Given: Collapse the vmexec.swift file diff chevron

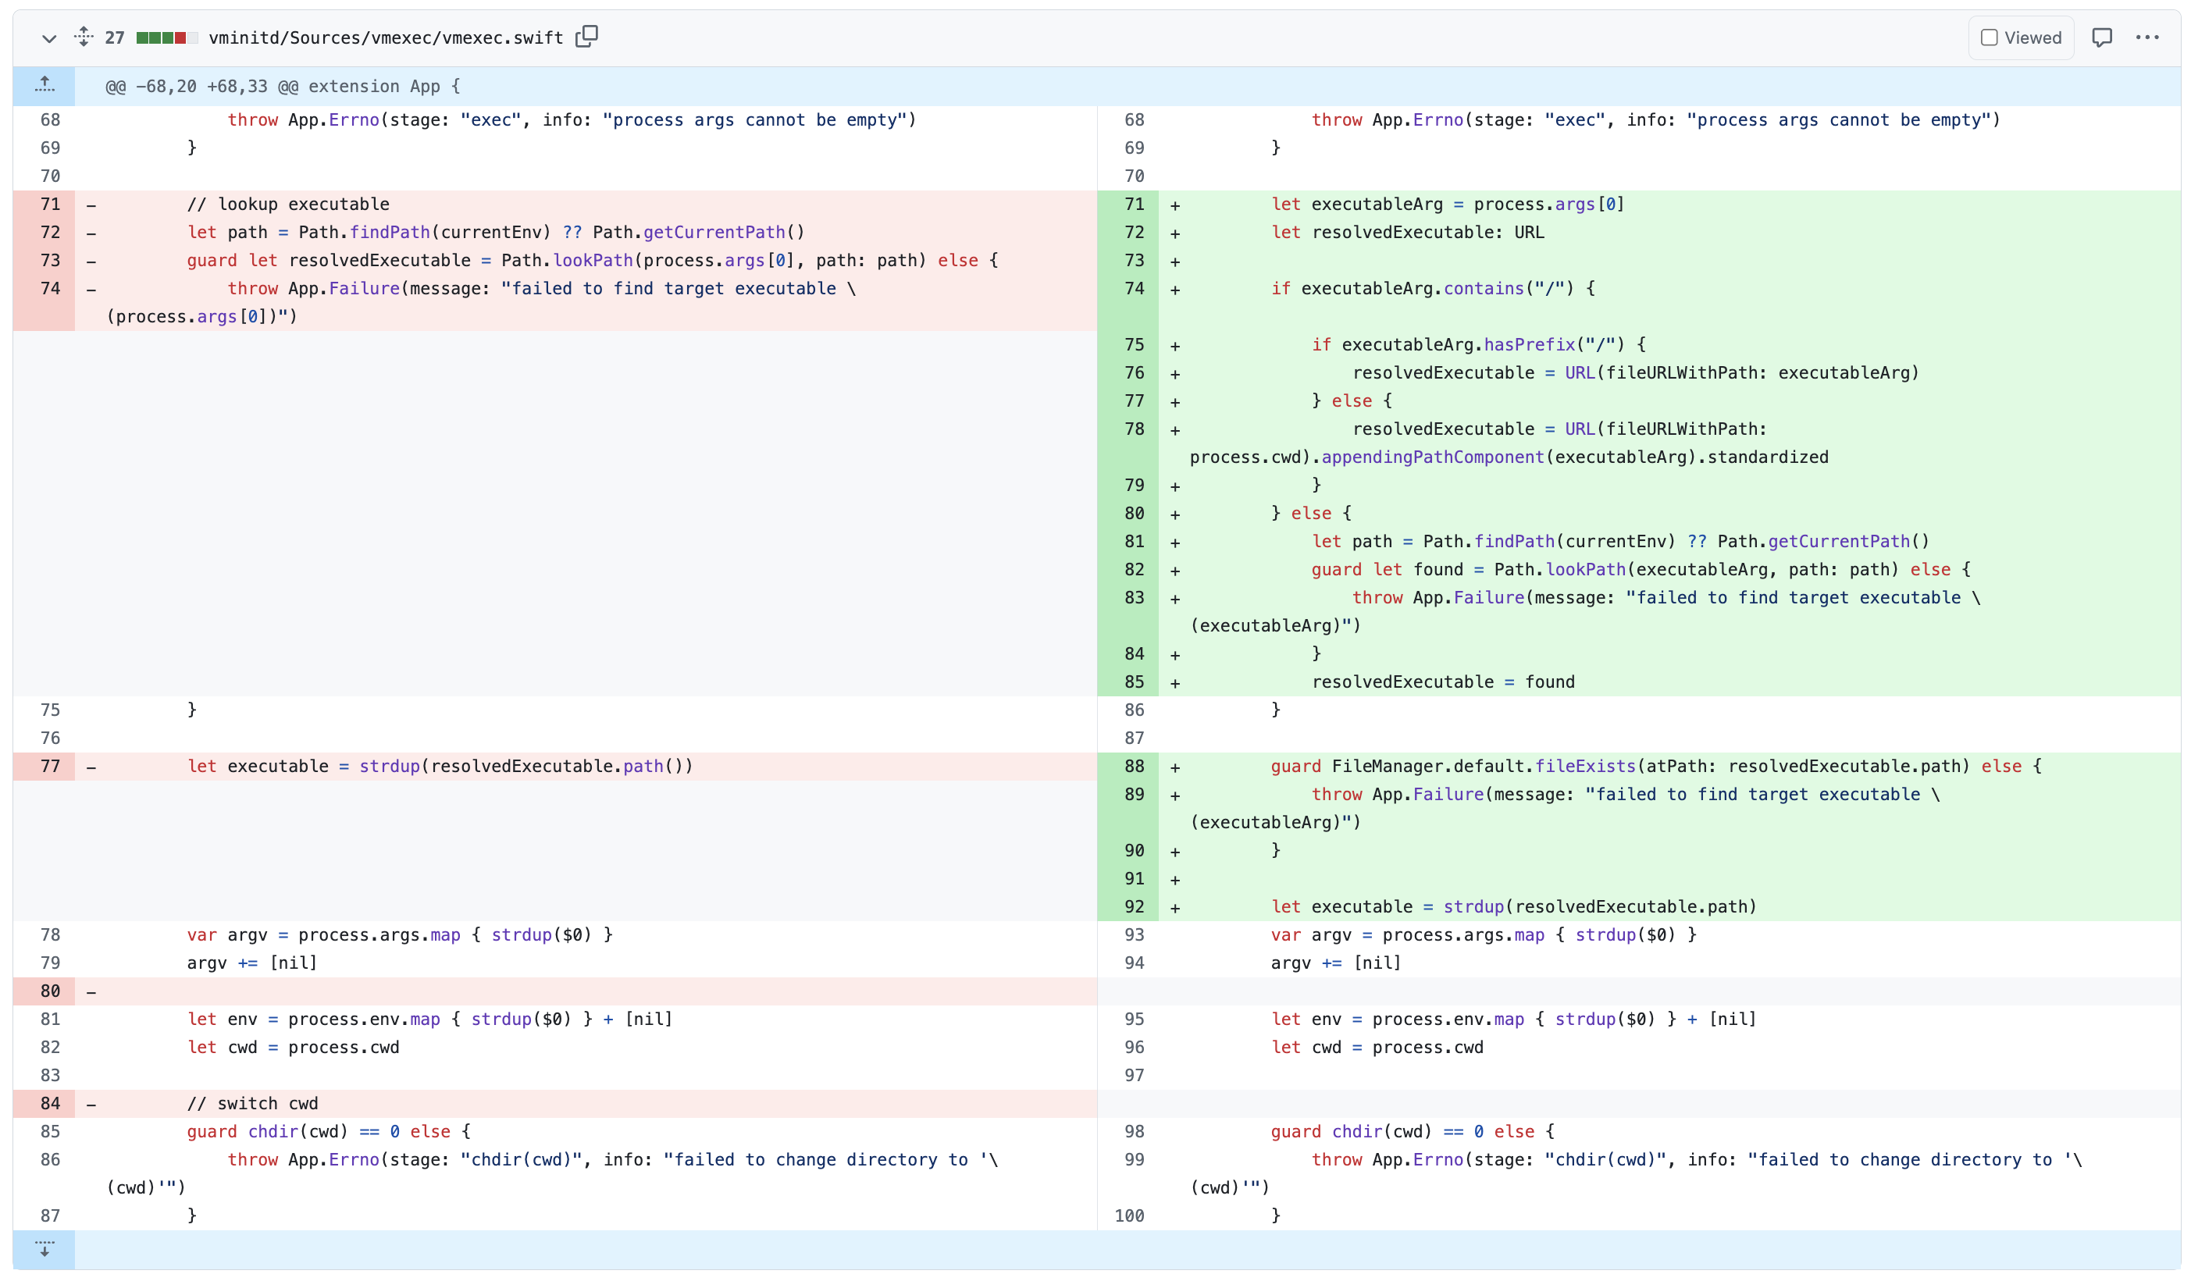Looking at the screenshot, I should pos(48,38).
